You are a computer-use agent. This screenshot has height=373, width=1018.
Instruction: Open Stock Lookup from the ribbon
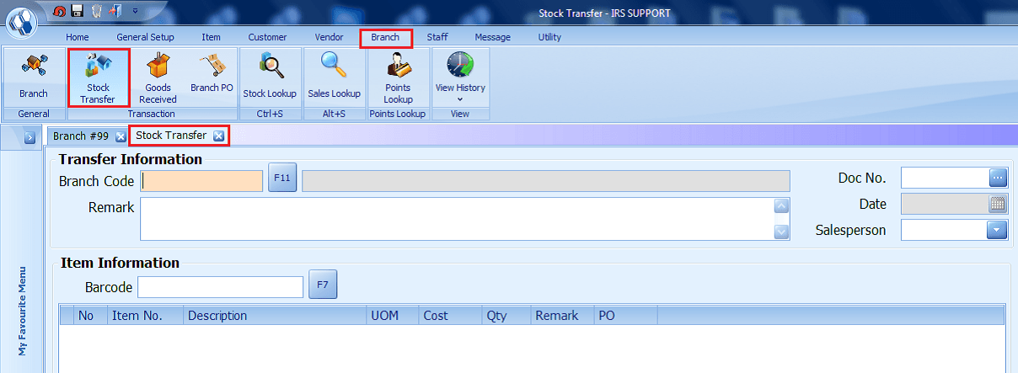270,77
